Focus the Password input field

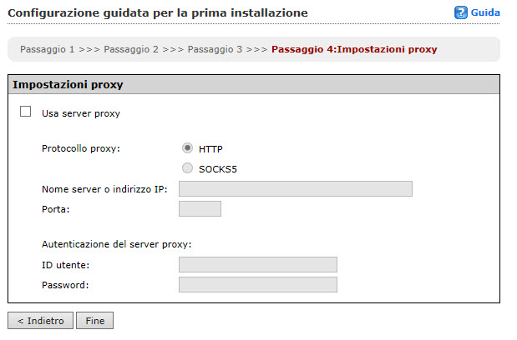[257, 285]
